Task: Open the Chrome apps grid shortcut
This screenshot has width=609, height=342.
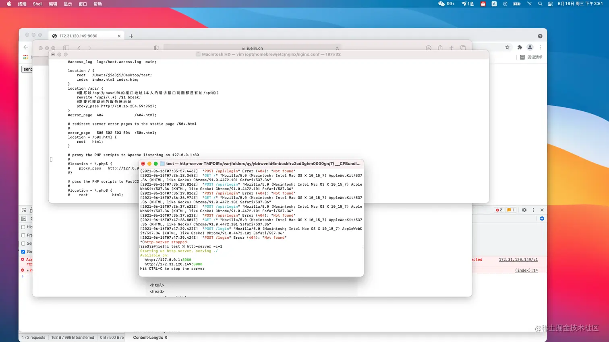Action: coord(25,57)
